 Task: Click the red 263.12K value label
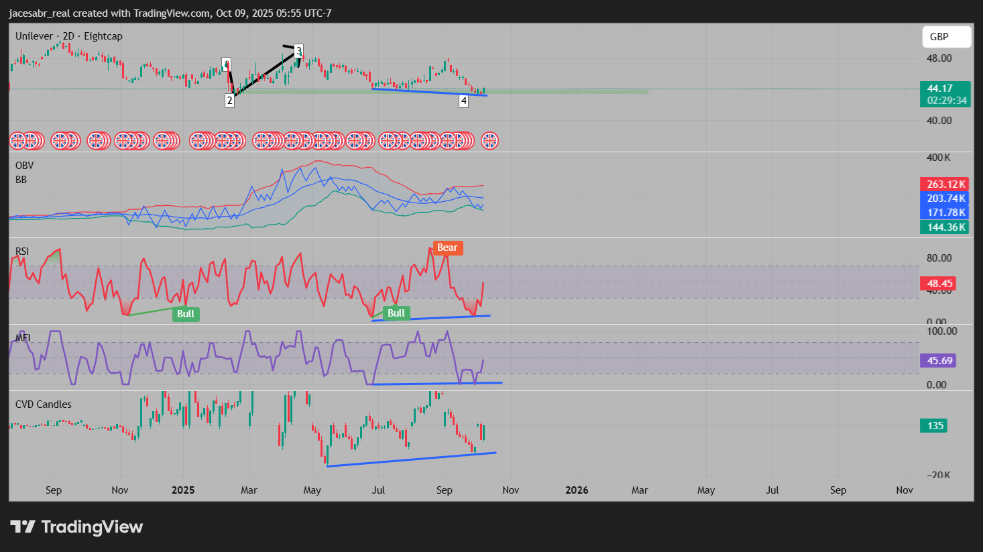click(944, 184)
